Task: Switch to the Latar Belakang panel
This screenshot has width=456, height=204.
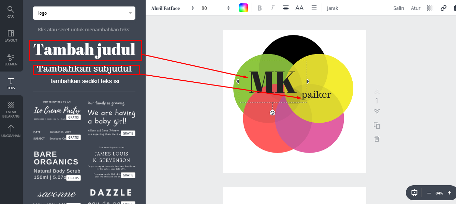Action: pyautogui.click(x=11, y=109)
